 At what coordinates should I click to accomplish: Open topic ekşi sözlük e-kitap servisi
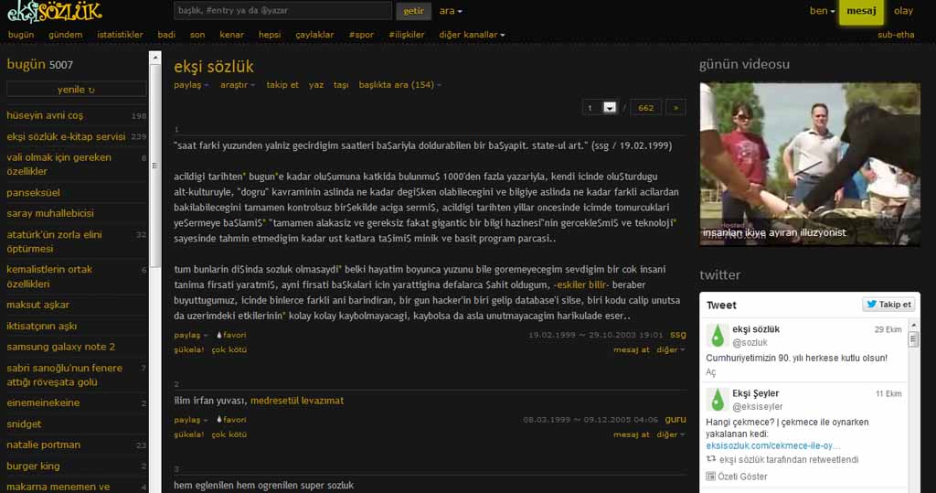coord(66,136)
